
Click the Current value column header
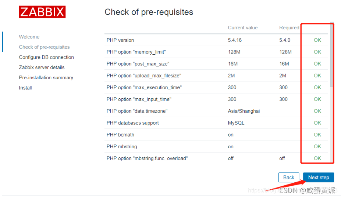tap(242, 28)
